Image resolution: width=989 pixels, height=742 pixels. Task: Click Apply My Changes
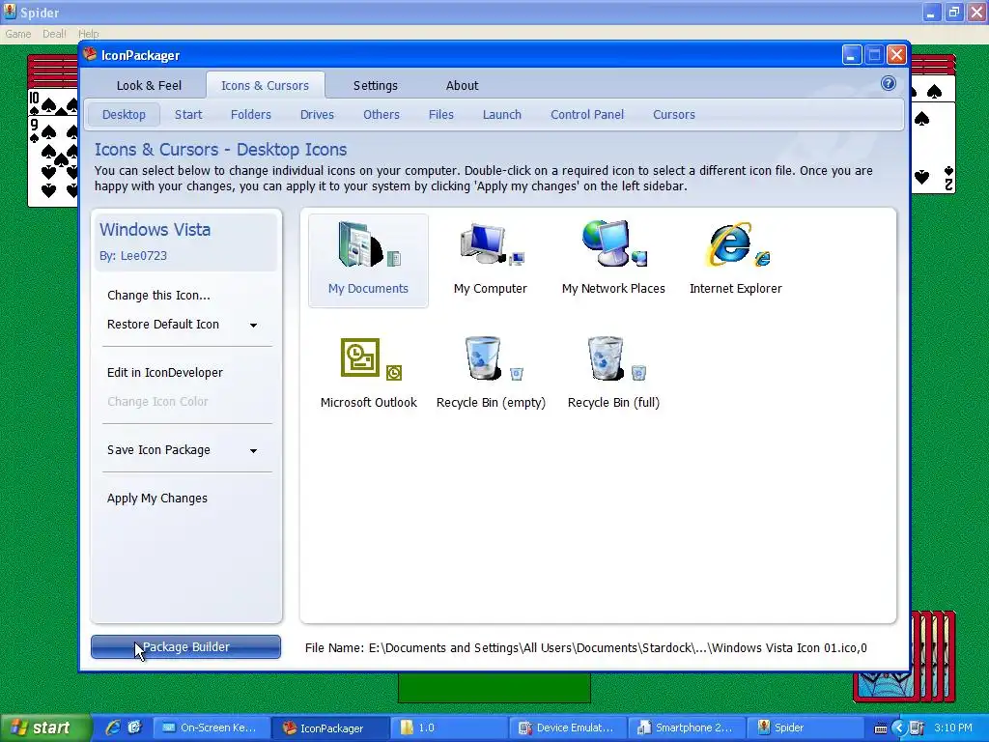pos(157,498)
